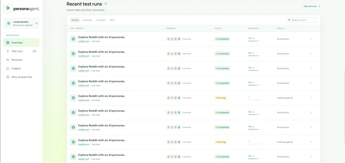Select the All tests filter tab
345x163 pixels.
pos(75,20)
